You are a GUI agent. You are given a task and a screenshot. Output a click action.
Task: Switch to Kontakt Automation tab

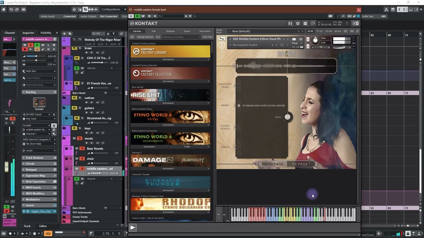[205, 31]
